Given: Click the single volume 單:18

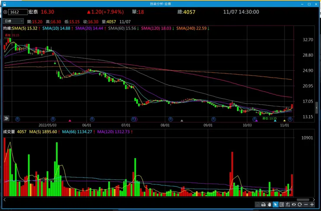Looking at the screenshot, I should click(x=138, y=12).
